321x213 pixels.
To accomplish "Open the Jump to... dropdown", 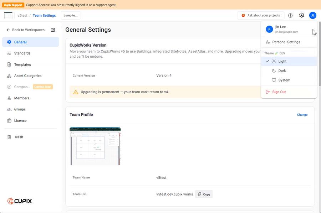I will point(71,15).
